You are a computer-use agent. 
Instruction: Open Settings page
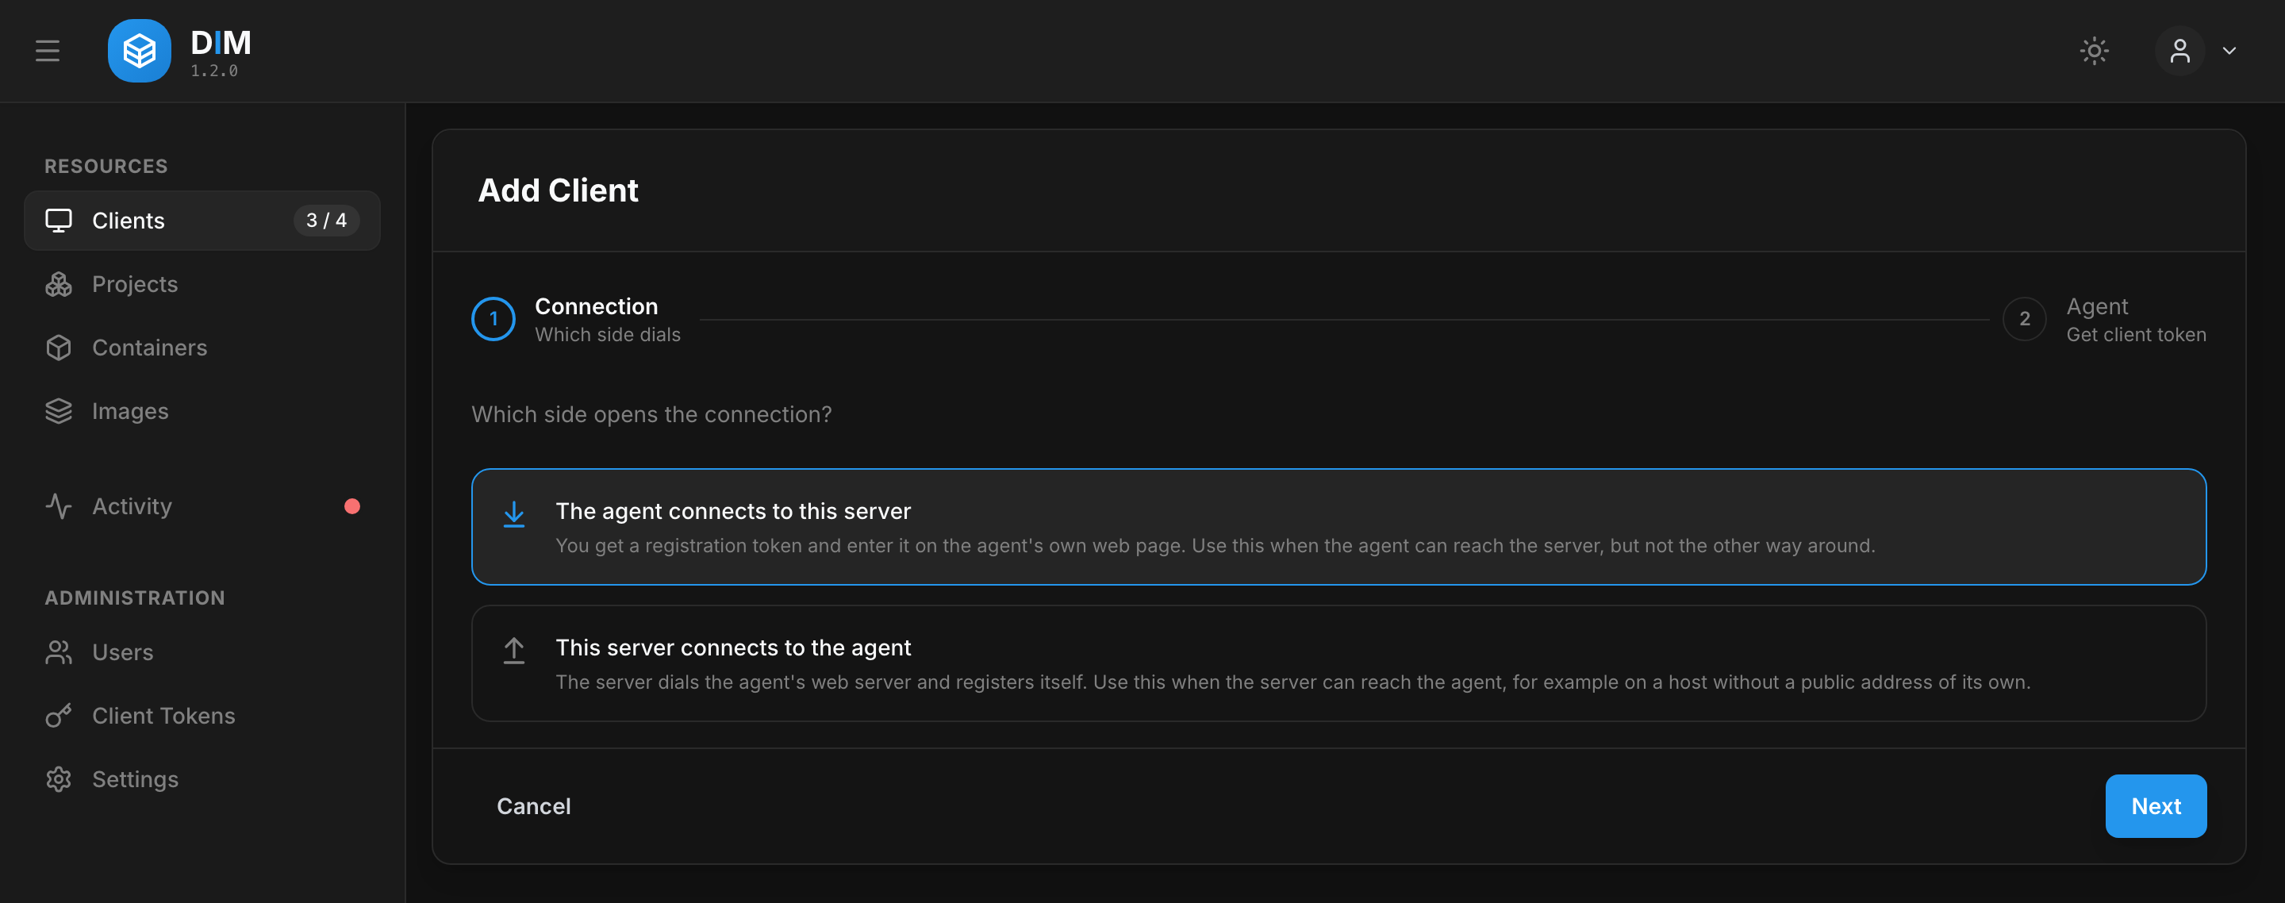coord(202,778)
